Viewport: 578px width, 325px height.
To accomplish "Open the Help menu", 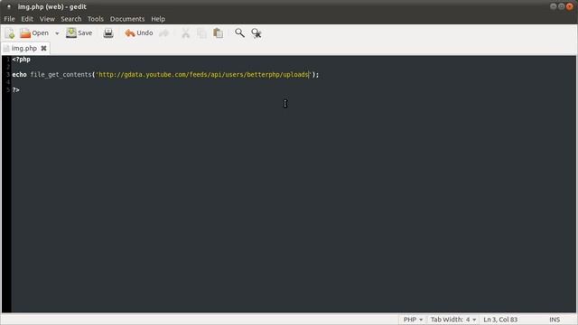I will point(158,19).
